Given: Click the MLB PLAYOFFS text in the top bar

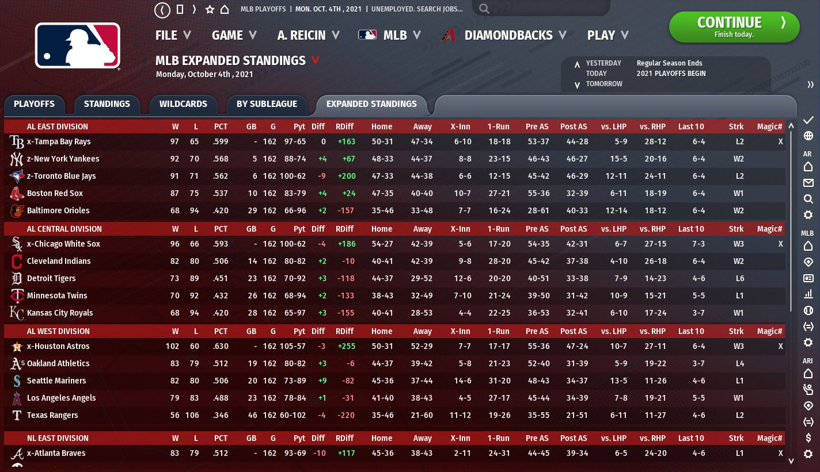Looking at the screenshot, I should 263,9.
